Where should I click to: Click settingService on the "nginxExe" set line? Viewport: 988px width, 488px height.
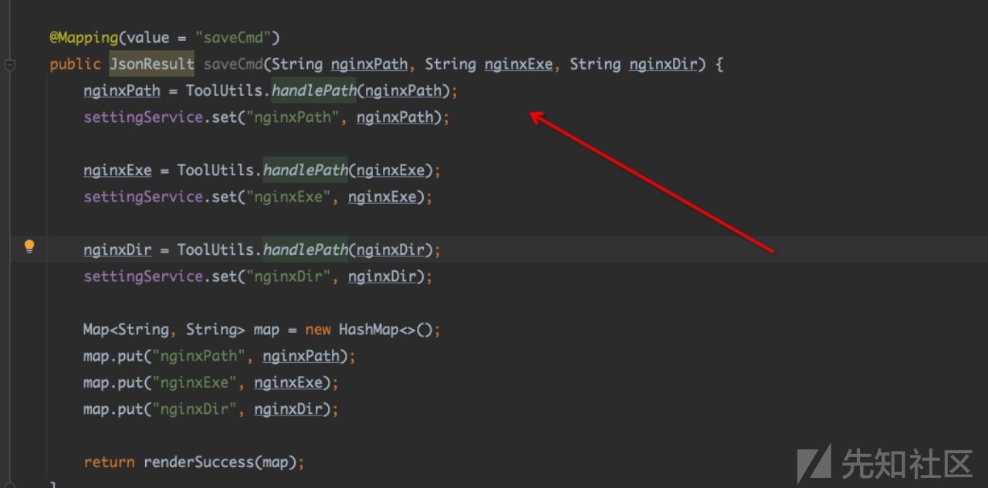[144, 197]
